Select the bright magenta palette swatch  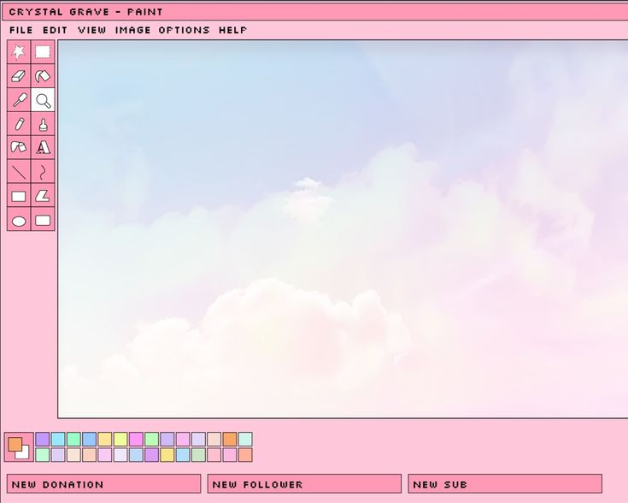coord(136,439)
